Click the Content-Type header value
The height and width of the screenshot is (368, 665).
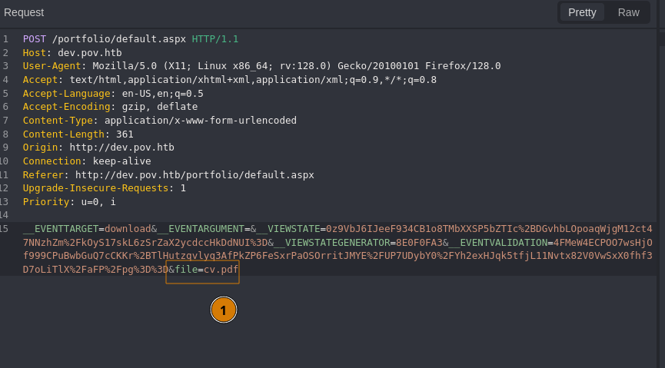pyautogui.click(x=200, y=121)
